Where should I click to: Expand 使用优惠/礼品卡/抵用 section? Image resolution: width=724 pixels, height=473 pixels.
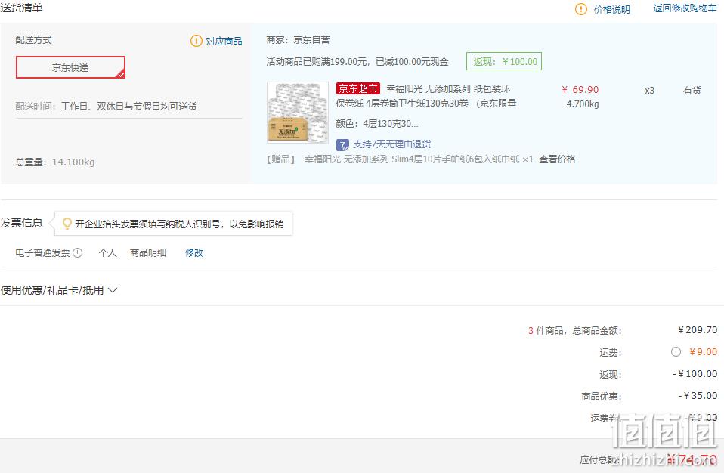click(x=59, y=290)
